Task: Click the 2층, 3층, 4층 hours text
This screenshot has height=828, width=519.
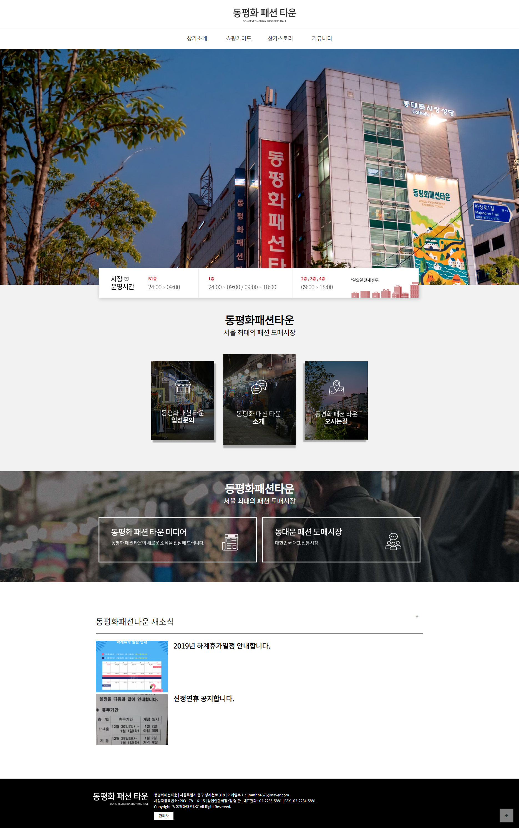Action: pos(317,283)
